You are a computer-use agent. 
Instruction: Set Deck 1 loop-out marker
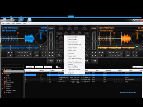click(x=38, y=52)
